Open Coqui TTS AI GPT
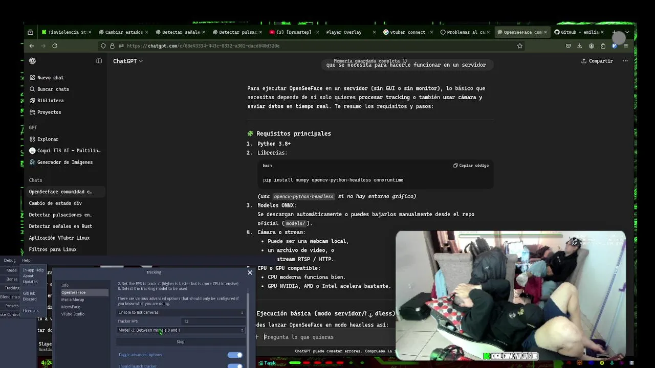 [x=65, y=151]
